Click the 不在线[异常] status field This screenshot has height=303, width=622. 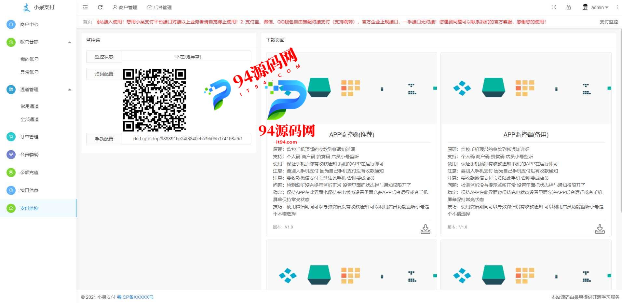pos(186,57)
